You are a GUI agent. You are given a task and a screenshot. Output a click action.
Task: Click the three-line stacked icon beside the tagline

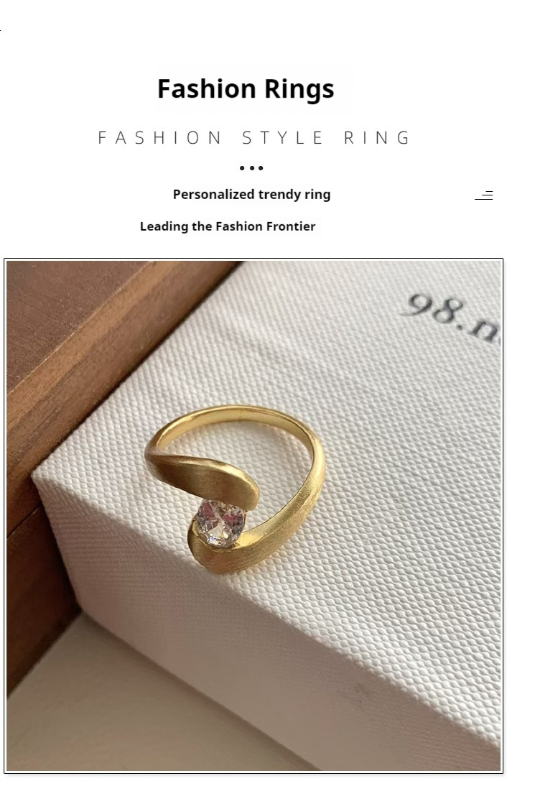(x=484, y=195)
